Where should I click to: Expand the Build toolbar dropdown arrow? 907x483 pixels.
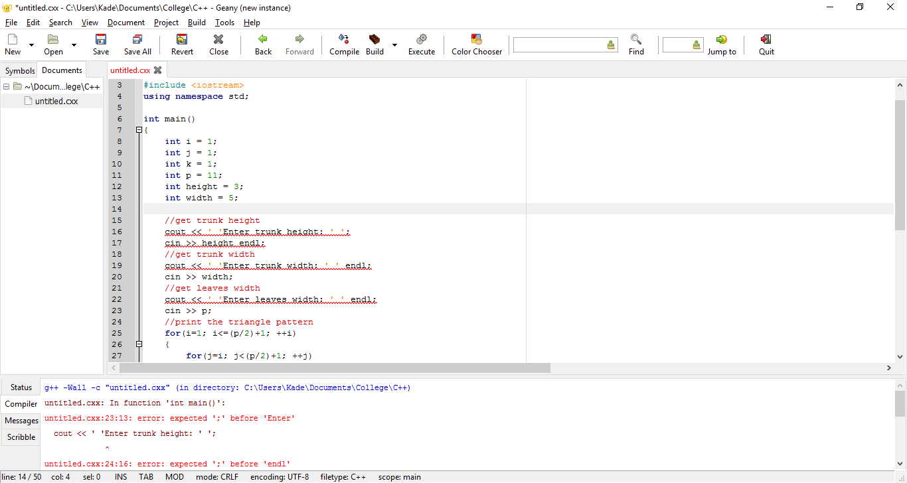(x=393, y=44)
